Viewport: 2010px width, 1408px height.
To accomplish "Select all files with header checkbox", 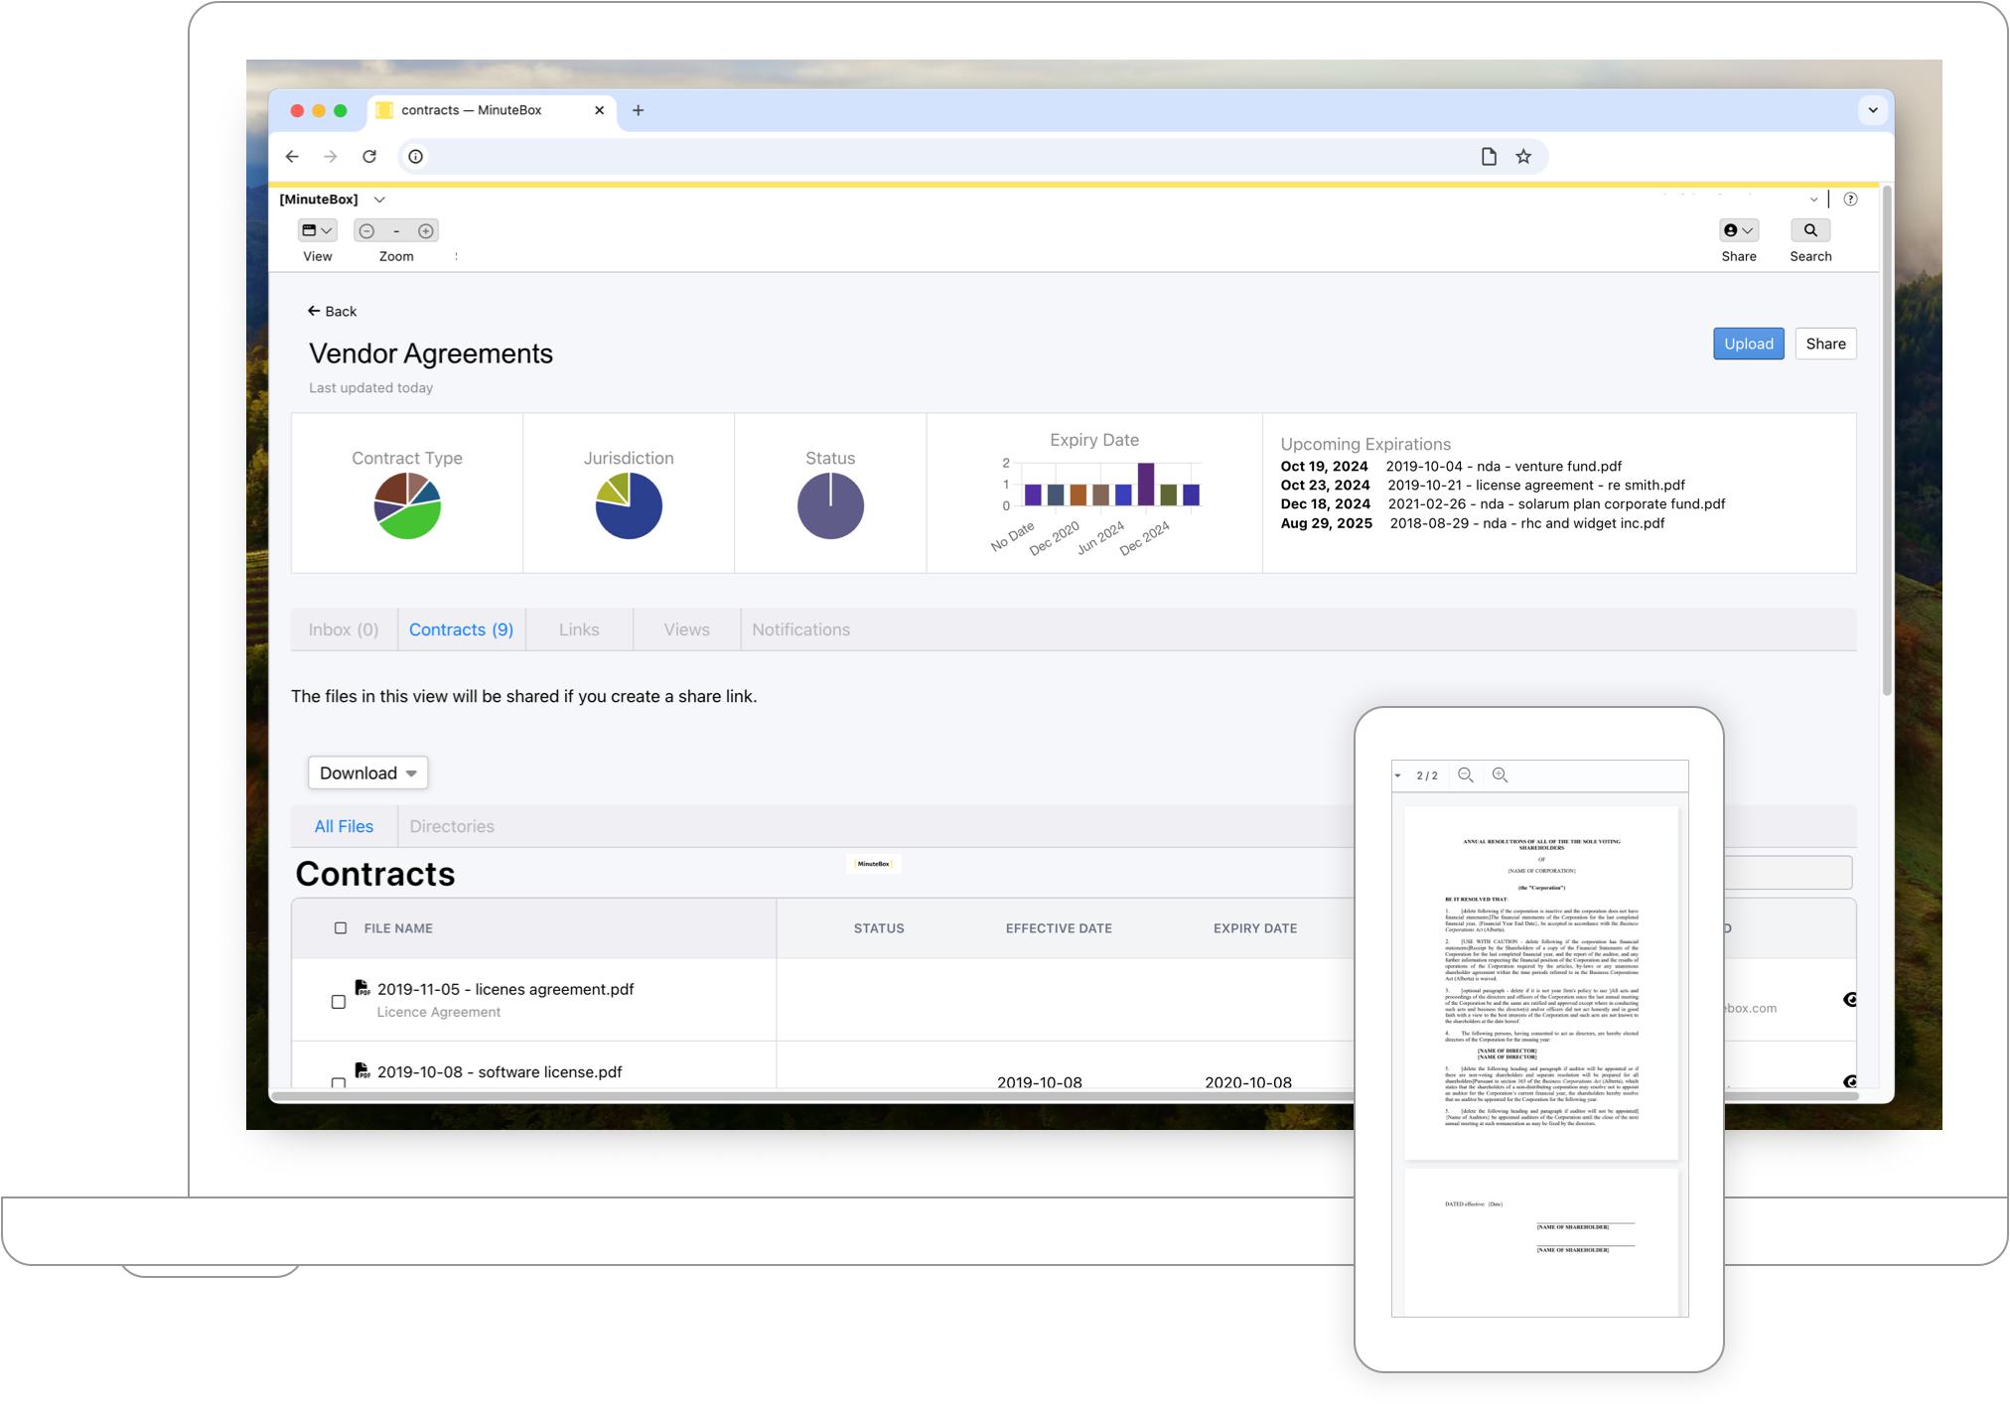I will click(x=341, y=928).
